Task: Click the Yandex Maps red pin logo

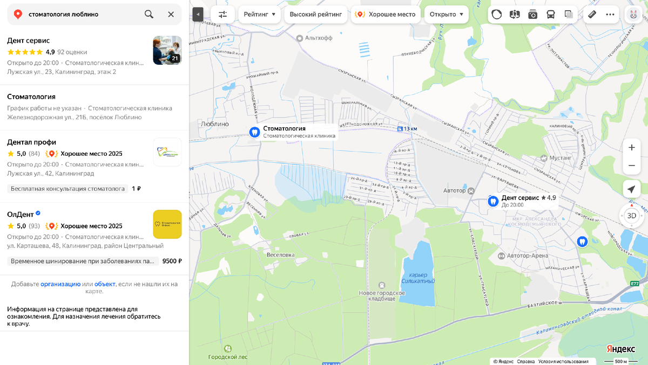Action: tap(18, 15)
